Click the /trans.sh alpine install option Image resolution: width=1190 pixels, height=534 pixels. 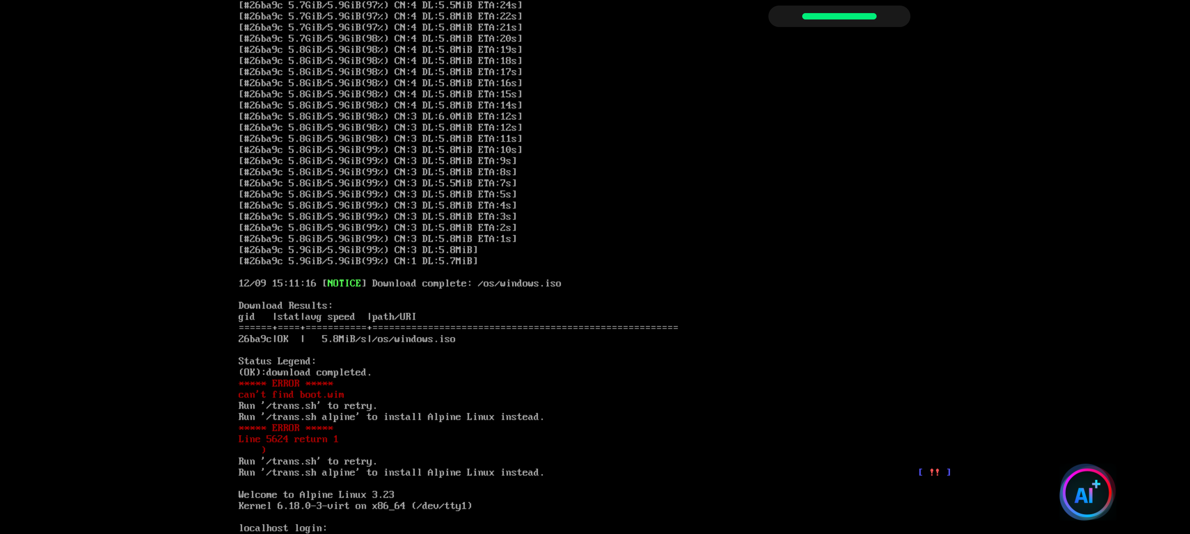(x=391, y=416)
